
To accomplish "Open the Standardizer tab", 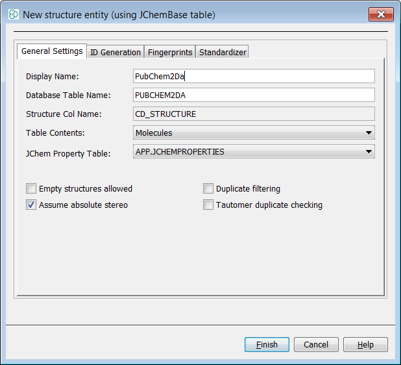I will click(222, 52).
